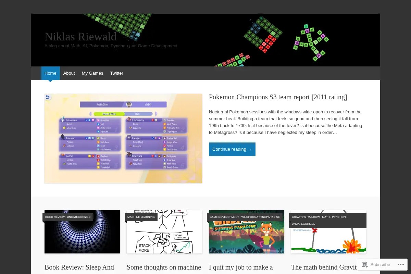
Task: Select the WILDFOXSURFINGPARADISE category tag
Action: coord(261,217)
